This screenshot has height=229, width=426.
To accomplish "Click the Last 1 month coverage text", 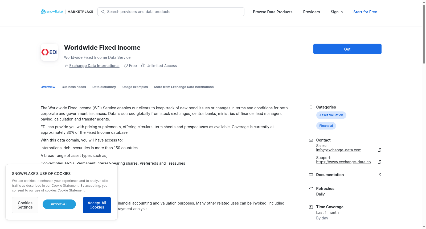I will [x=327, y=213].
